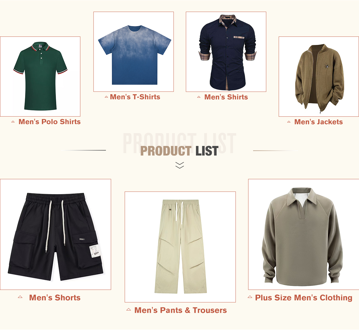Open the Men's T-Shirts category link

click(x=135, y=97)
